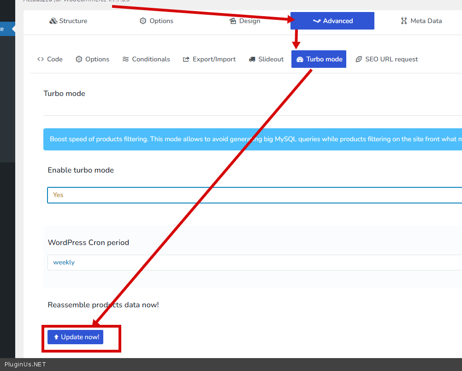Click the Turbo mode gauge icon
This screenshot has height=371, width=462.
click(x=300, y=59)
